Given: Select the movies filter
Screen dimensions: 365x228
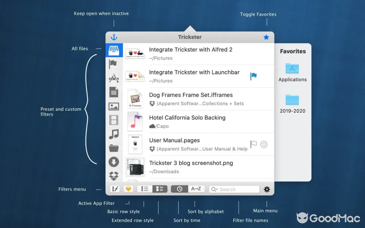Looking at the screenshot, I should 114,120.
